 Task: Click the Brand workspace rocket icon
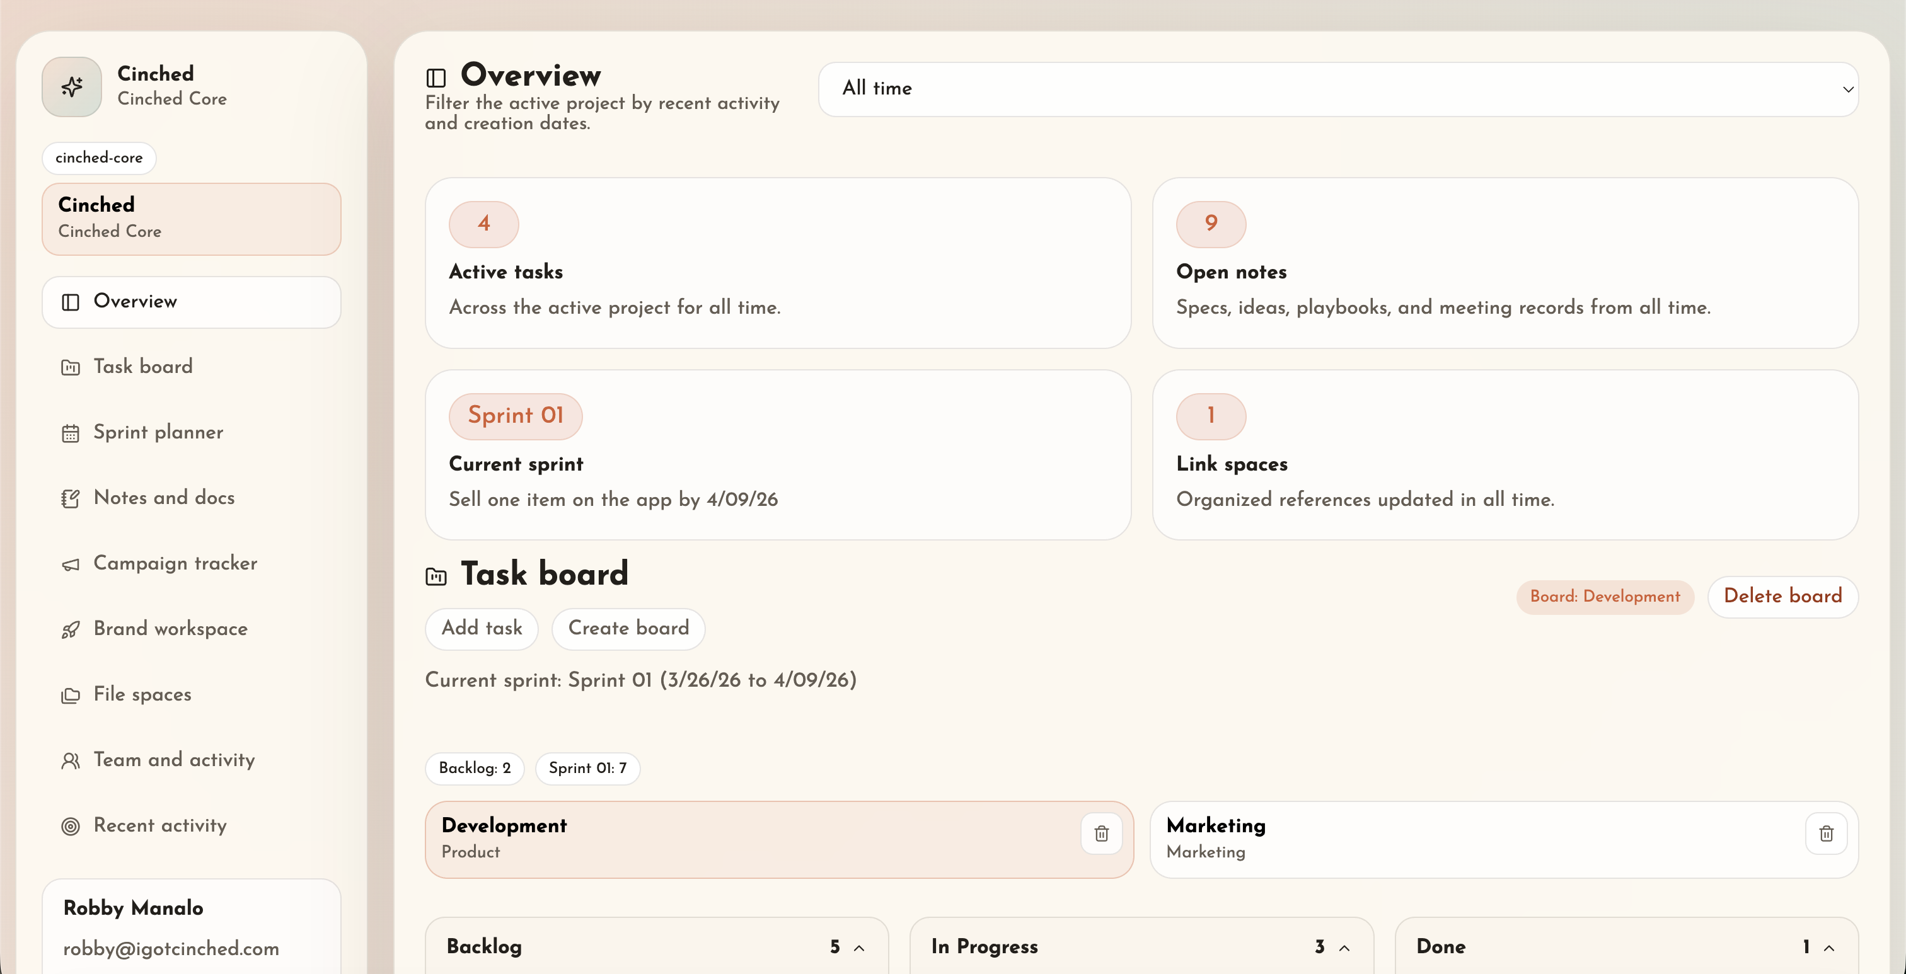71,629
